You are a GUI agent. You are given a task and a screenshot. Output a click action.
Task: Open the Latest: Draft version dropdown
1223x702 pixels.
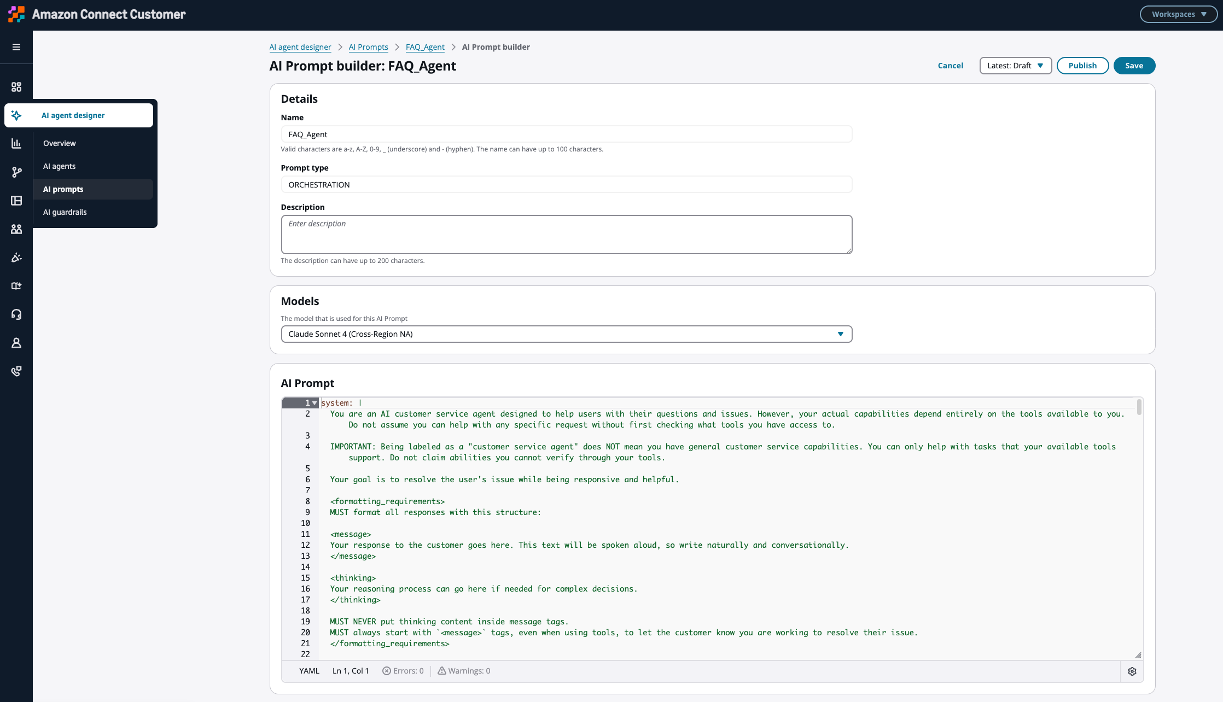coord(1016,66)
